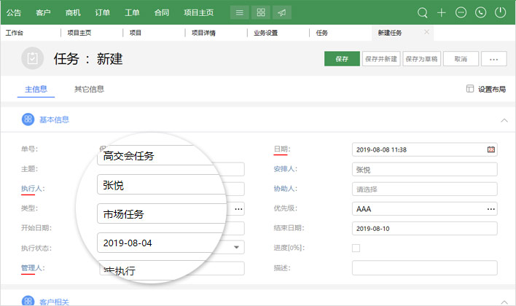This screenshot has height=306, width=516.
Task: Close the 新建任务 tab
Action: [426, 32]
